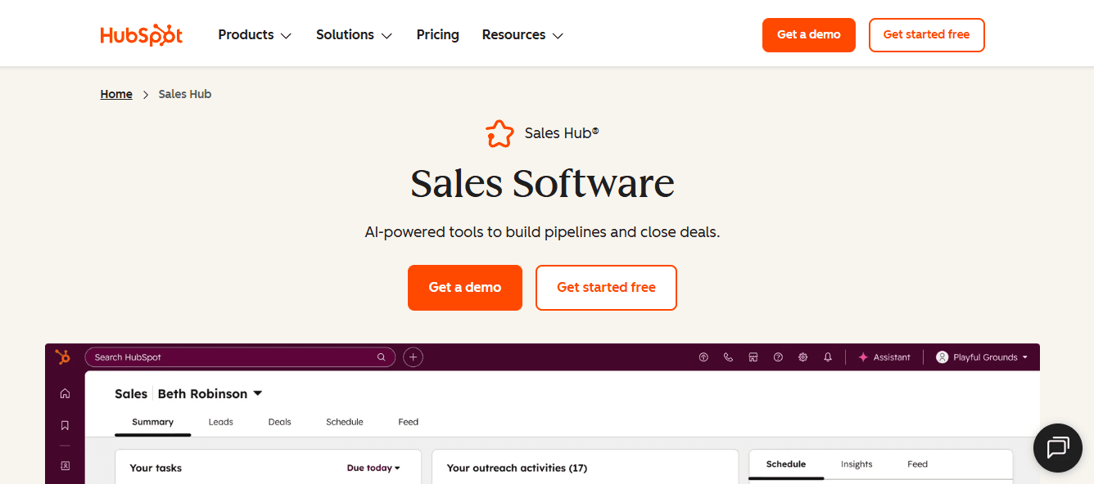Click the plus button next to the search bar
Image resolution: width=1094 pixels, height=484 pixels.
(413, 356)
